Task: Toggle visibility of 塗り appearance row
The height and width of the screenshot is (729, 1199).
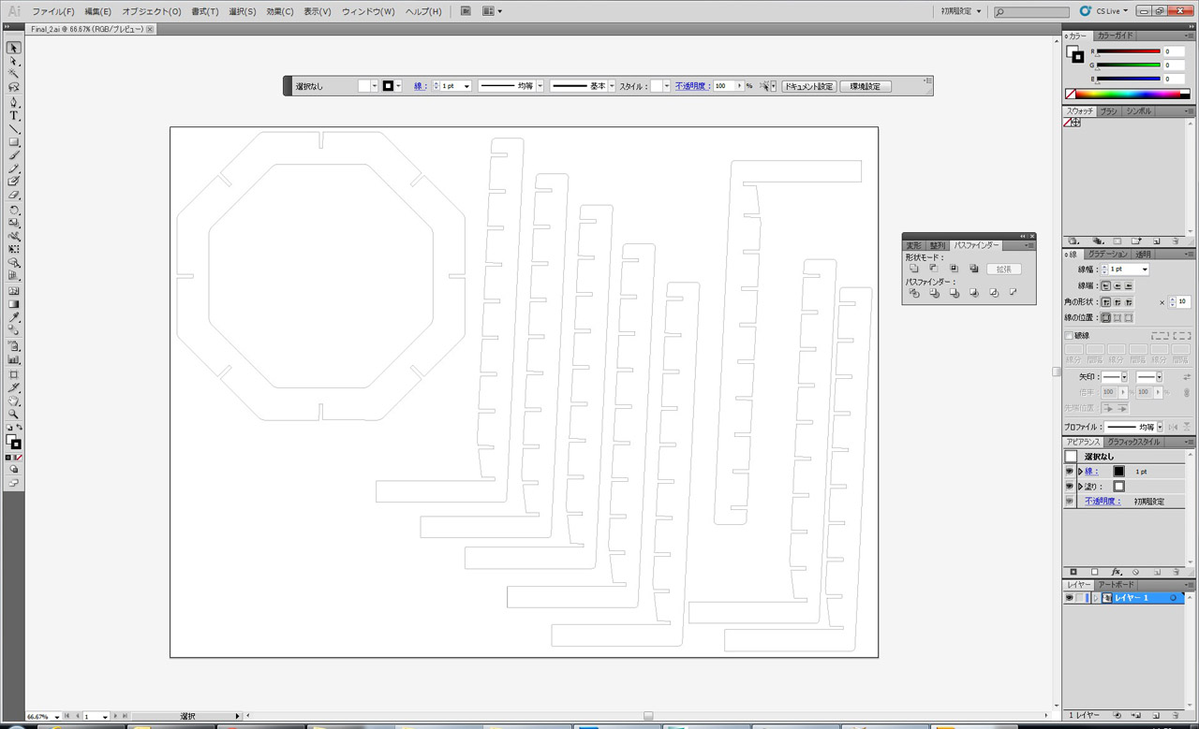Action: [1070, 487]
